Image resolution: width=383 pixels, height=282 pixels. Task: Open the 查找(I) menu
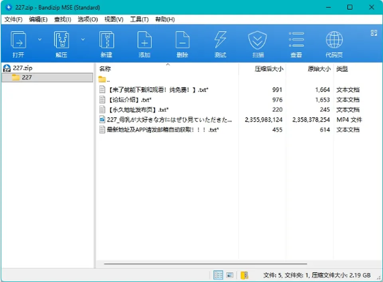[63, 19]
